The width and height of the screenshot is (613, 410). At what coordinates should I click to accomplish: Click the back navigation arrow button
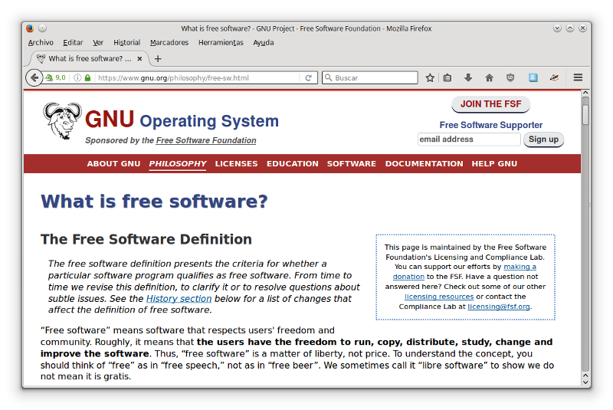point(34,77)
